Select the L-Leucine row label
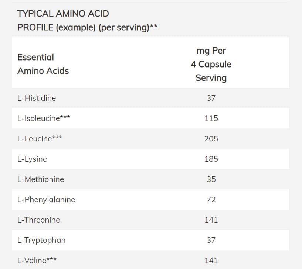Screen dimensions: 302x269 point(40,139)
